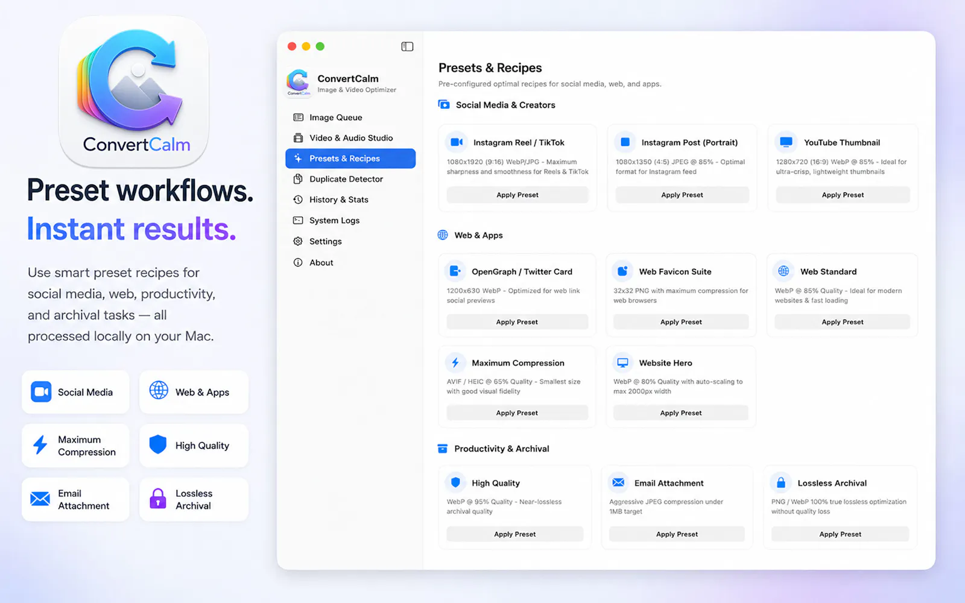Click the Email Attachment envelope icon in the preset card
Screen dimensions: 965x603
tap(618, 482)
